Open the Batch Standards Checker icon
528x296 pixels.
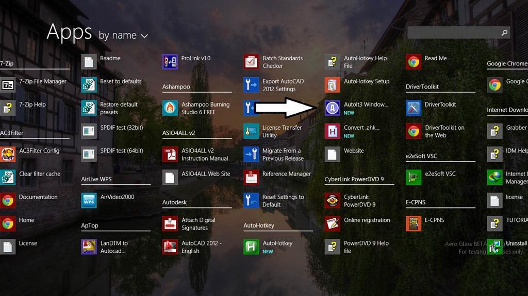[251, 62]
